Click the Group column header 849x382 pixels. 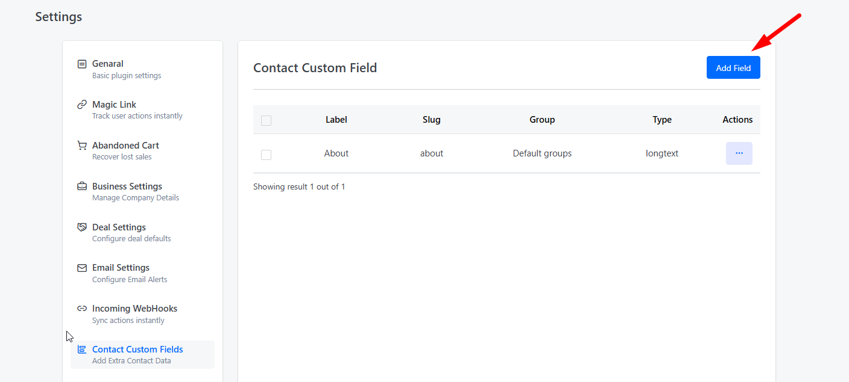coord(542,120)
